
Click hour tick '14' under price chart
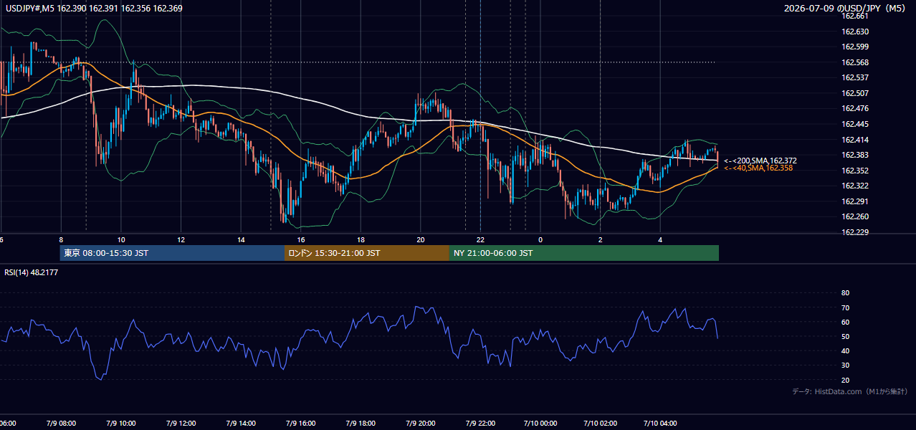click(x=241, y=240)
